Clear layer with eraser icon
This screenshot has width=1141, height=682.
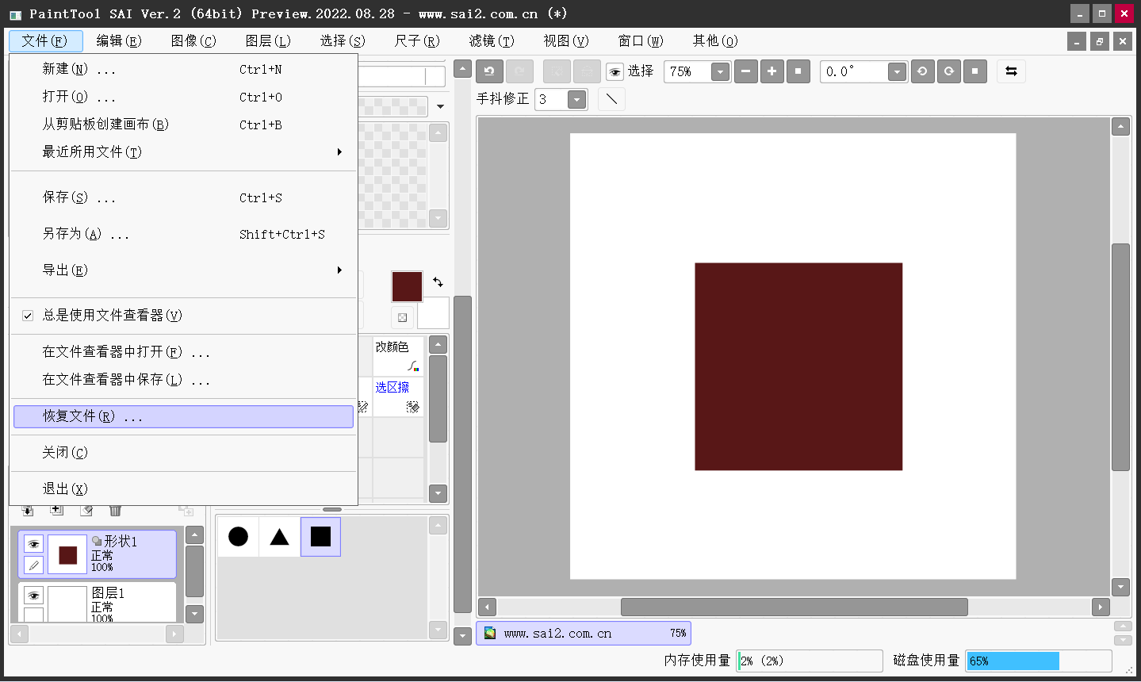pos(86,510)
